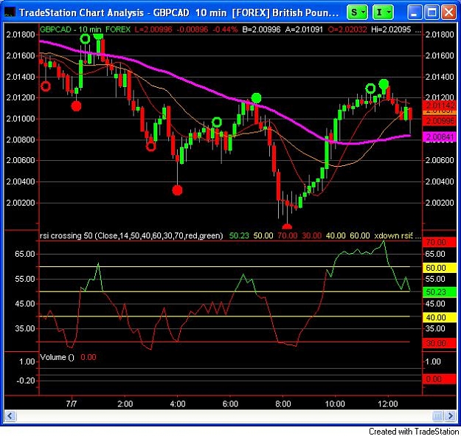Viewport: 461px width, 436px height.
Task: Click the yellow 60.00 RSI level tag
Action: pyautogui.click(x=440, y=268)
